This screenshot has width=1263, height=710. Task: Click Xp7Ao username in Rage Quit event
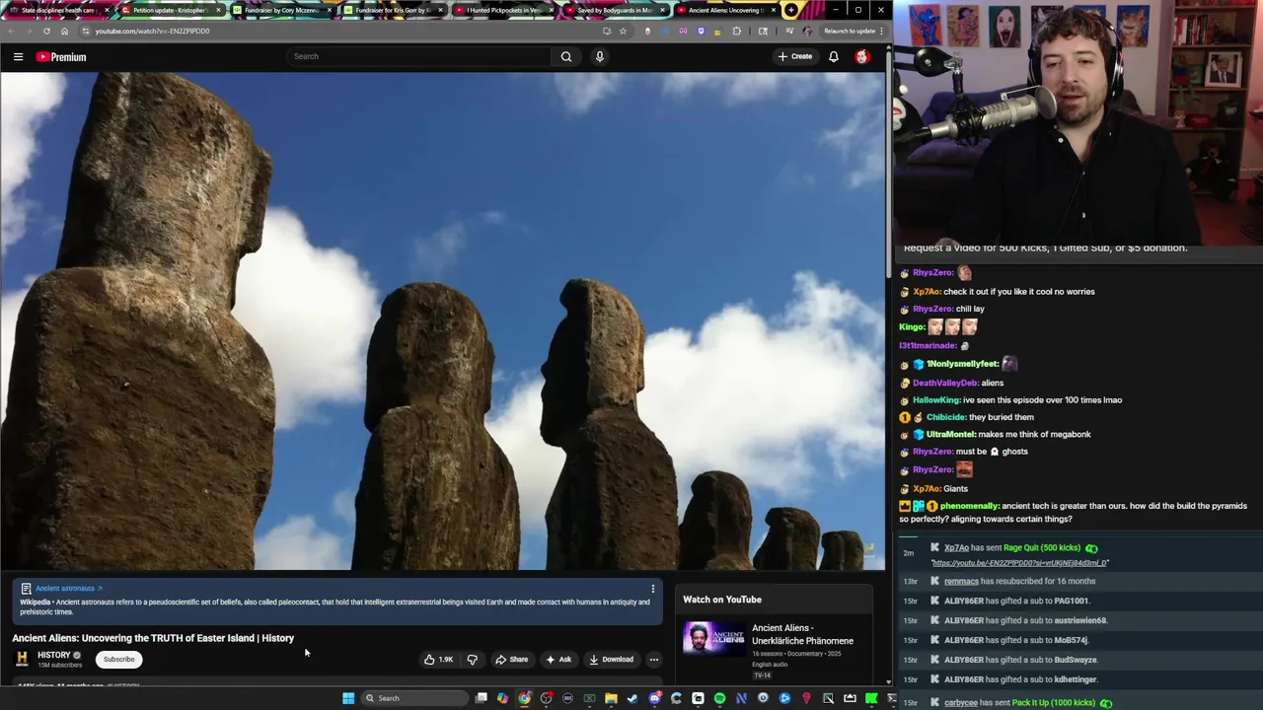pyautogui.click(x=956, y=548)
